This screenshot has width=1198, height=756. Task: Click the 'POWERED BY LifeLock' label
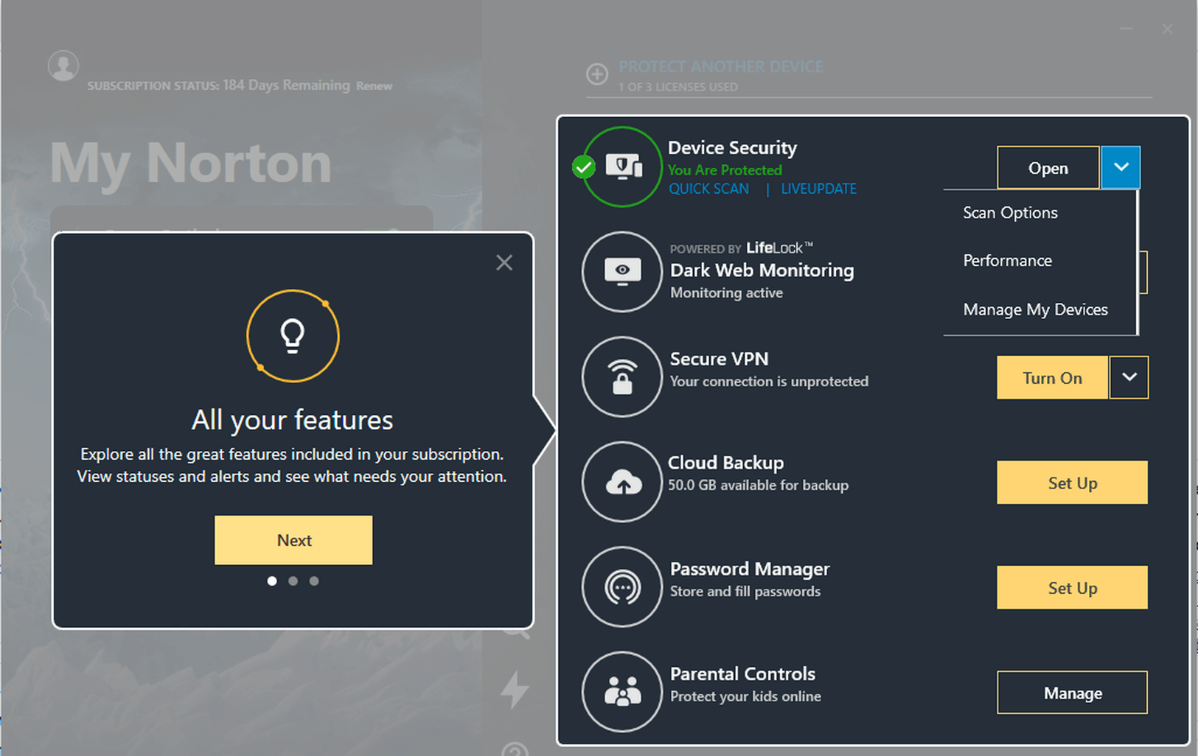741,248
